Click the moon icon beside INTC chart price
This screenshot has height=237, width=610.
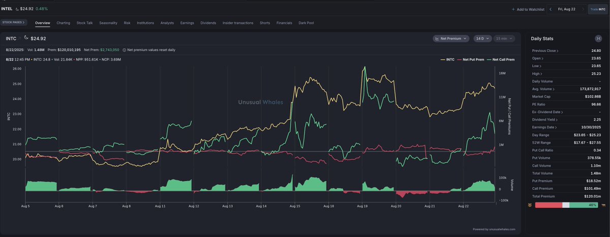pos(25,38)
